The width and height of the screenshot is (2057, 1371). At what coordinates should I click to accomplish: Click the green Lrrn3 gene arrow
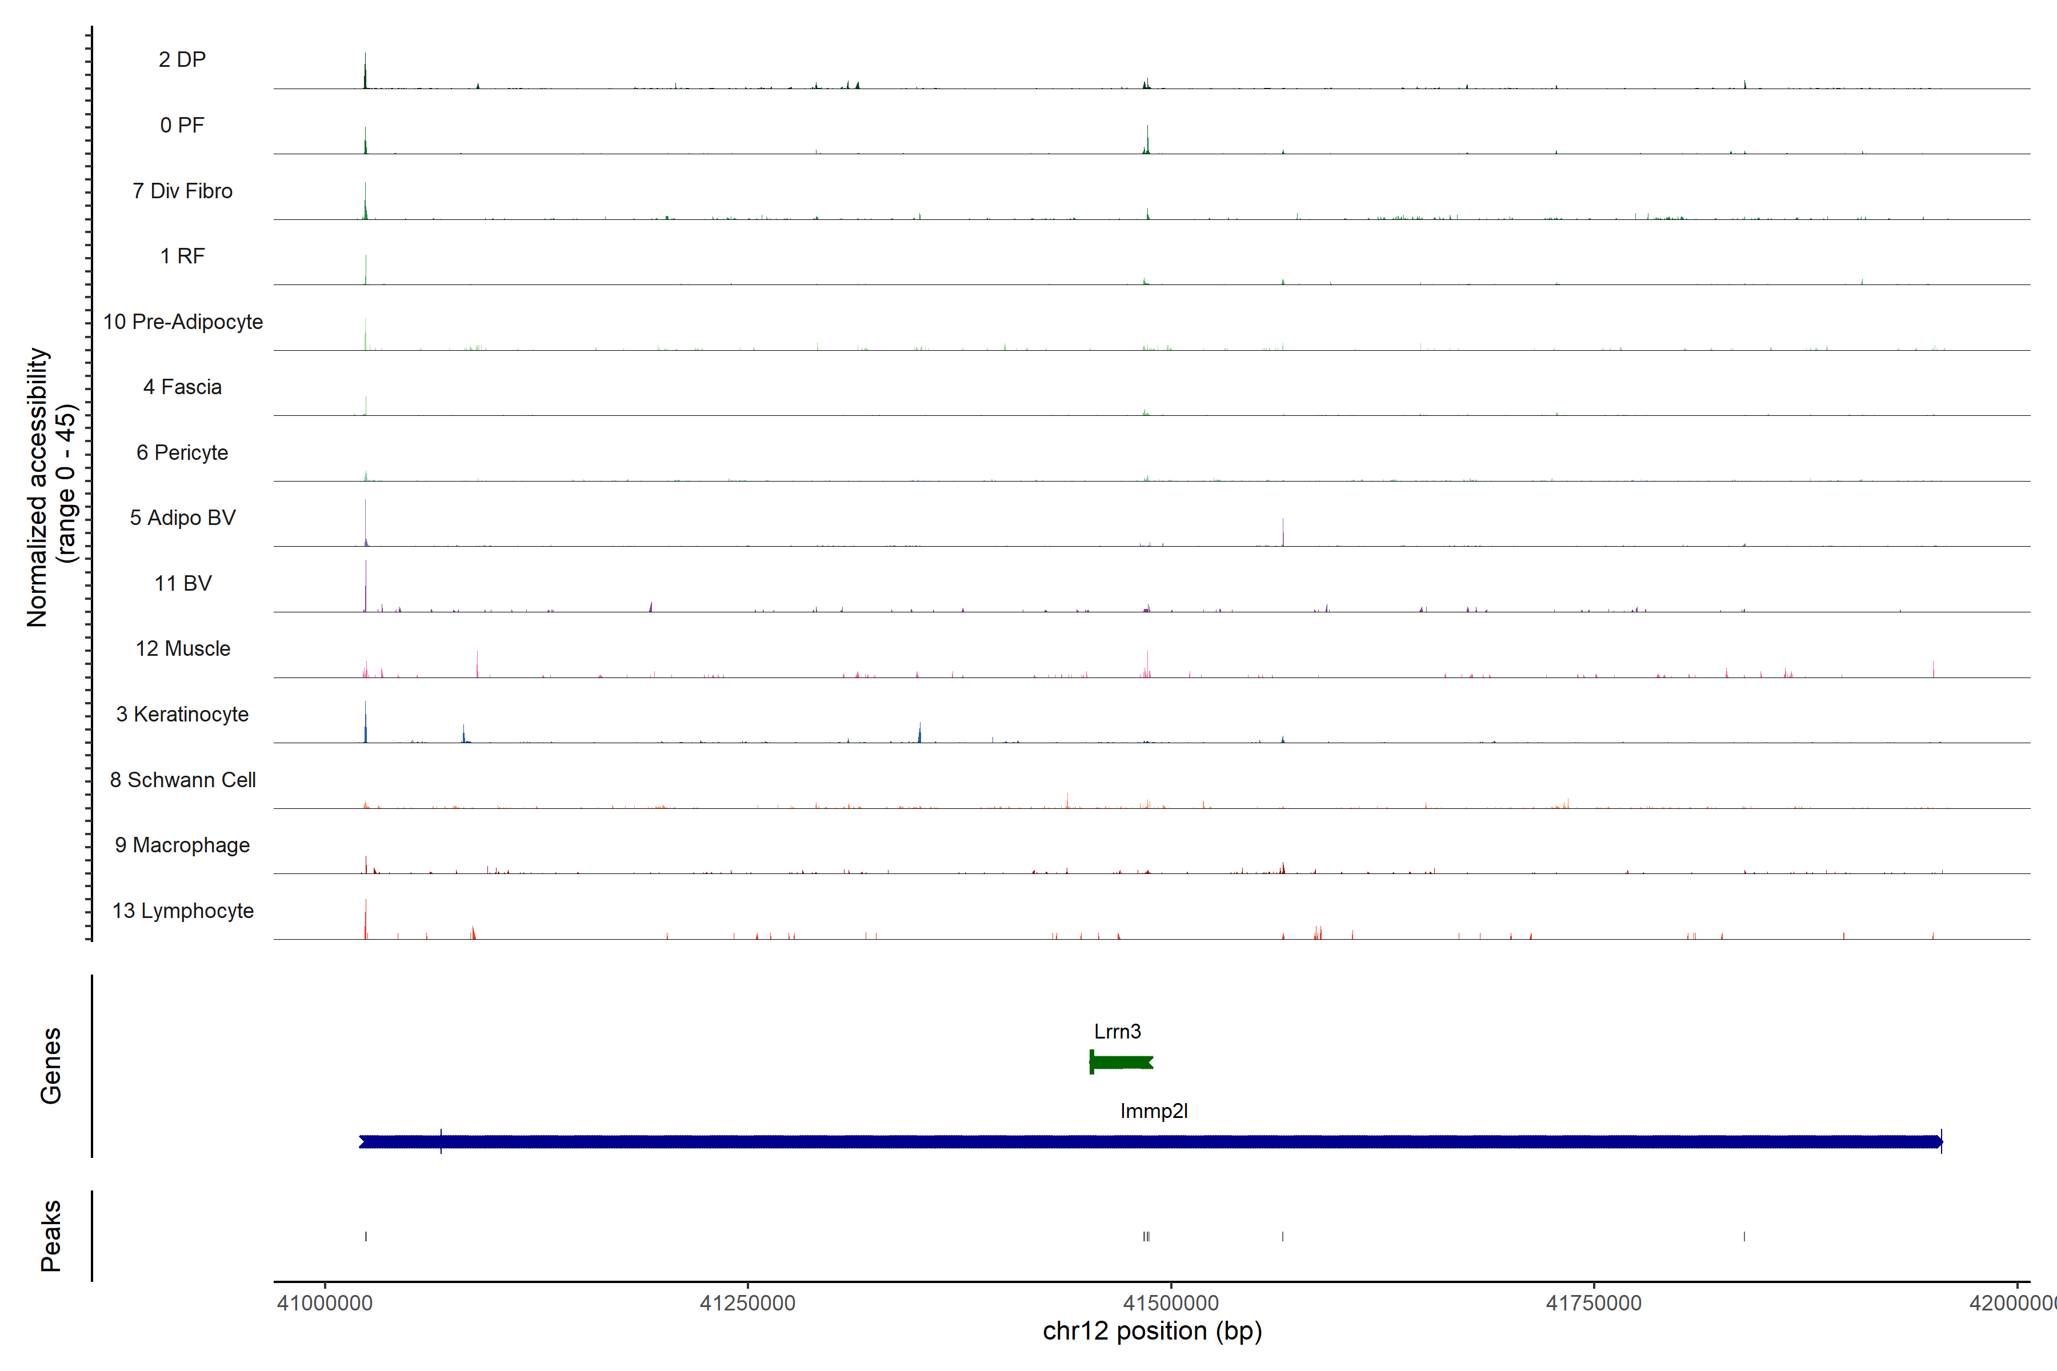tap(1121, 1063)
